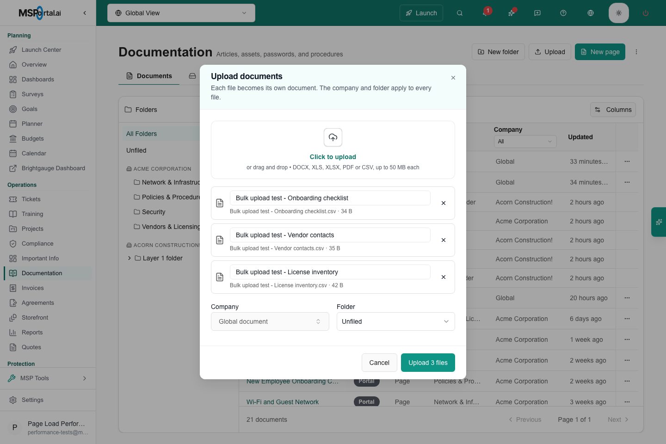Open row actions for 6 days ago document
Screen dimensions: 666x444
click(x=627, y=319)
